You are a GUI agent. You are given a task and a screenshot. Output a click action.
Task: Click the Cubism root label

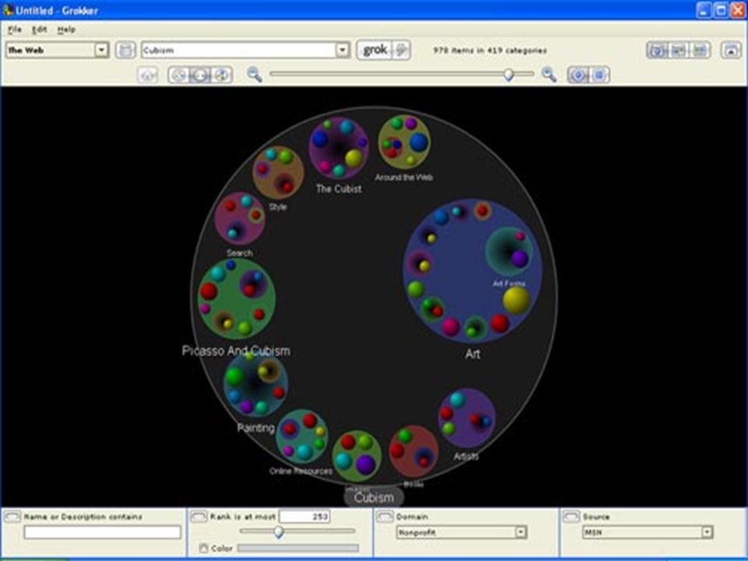point(374,498)
